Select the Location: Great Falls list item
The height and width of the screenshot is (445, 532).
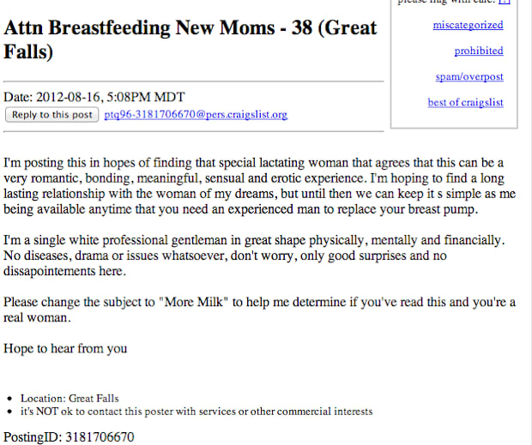pos(70,398)
